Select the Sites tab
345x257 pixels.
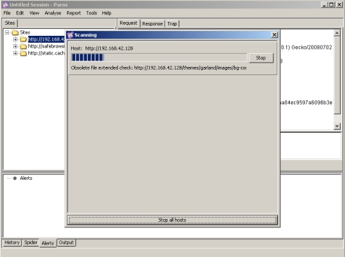(x=10, y=23)
